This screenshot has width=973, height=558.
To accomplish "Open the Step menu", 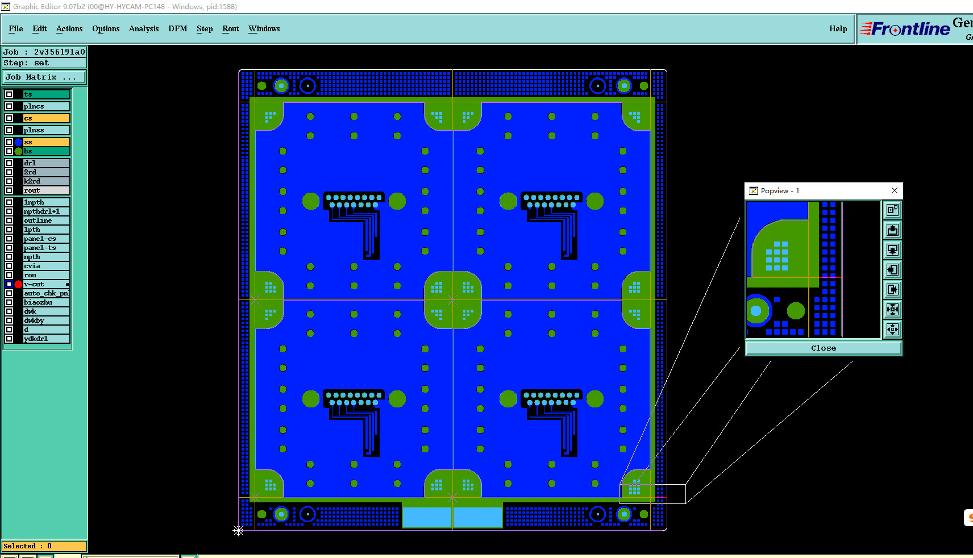I will point(205,28).
